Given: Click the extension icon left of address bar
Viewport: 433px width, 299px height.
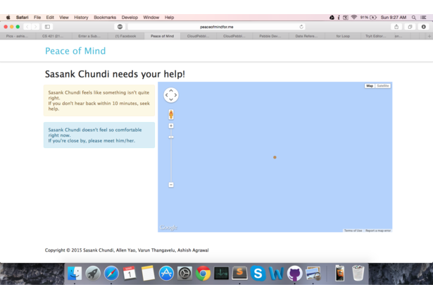Looking at the screenshot, I should (120, 27).
